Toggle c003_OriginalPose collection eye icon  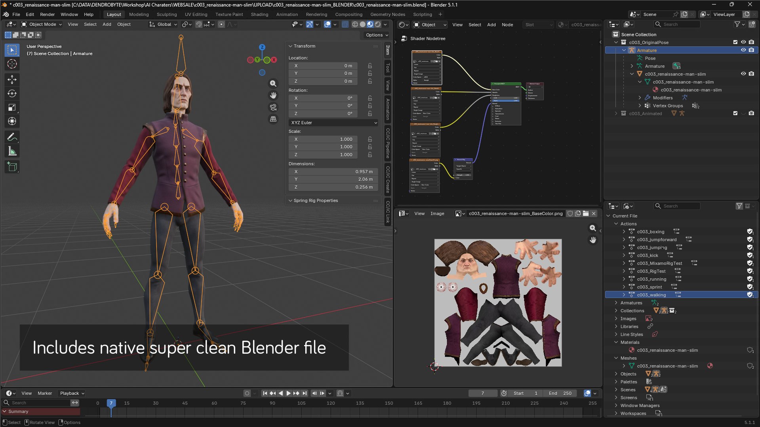743,42
